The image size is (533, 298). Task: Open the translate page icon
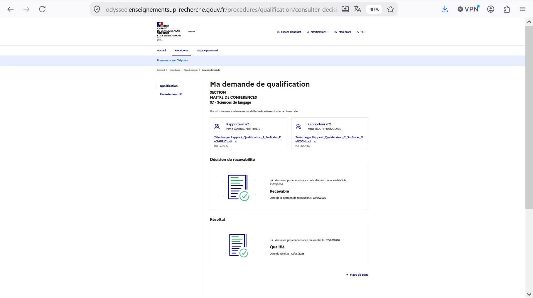coord(357,9)
